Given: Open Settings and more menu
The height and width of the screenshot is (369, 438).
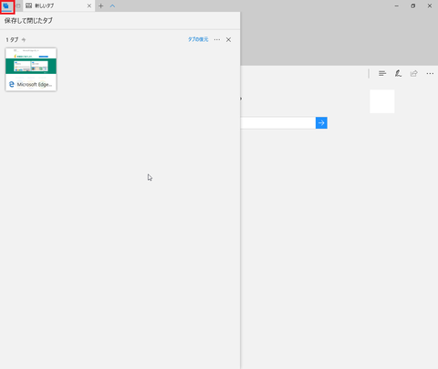Looking at the screenshot, I should (x=430, y=73).
